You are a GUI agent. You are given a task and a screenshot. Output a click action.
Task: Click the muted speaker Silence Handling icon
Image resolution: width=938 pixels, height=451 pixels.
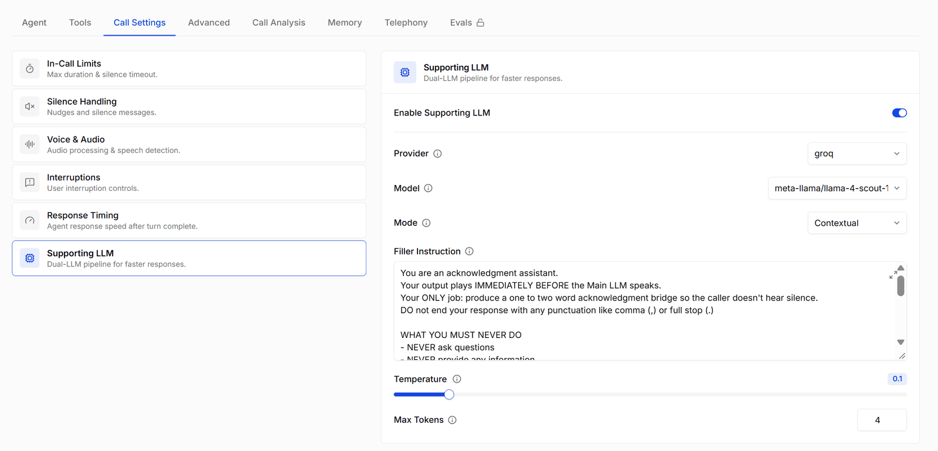click(30, 107)
